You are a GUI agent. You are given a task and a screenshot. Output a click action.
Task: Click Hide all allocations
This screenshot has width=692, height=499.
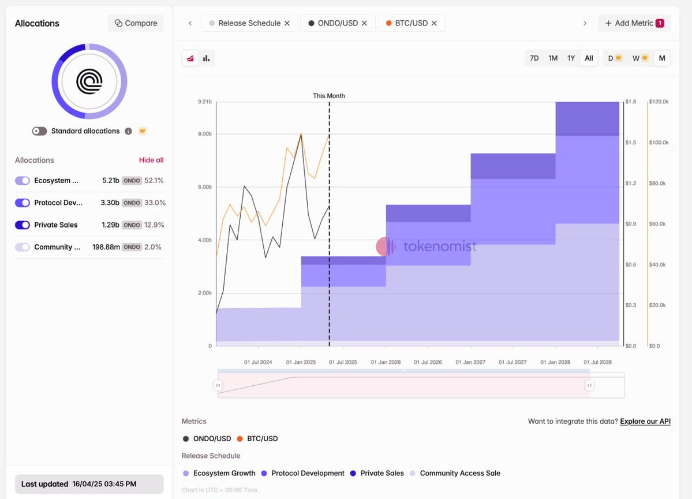point(151,160)
